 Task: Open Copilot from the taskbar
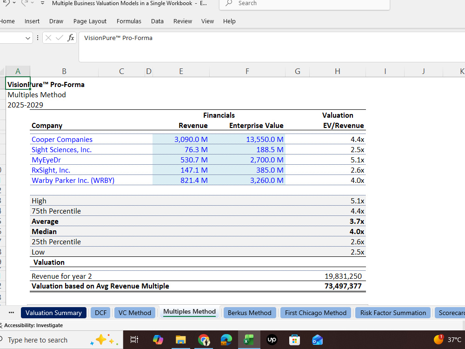click(158, 340)
